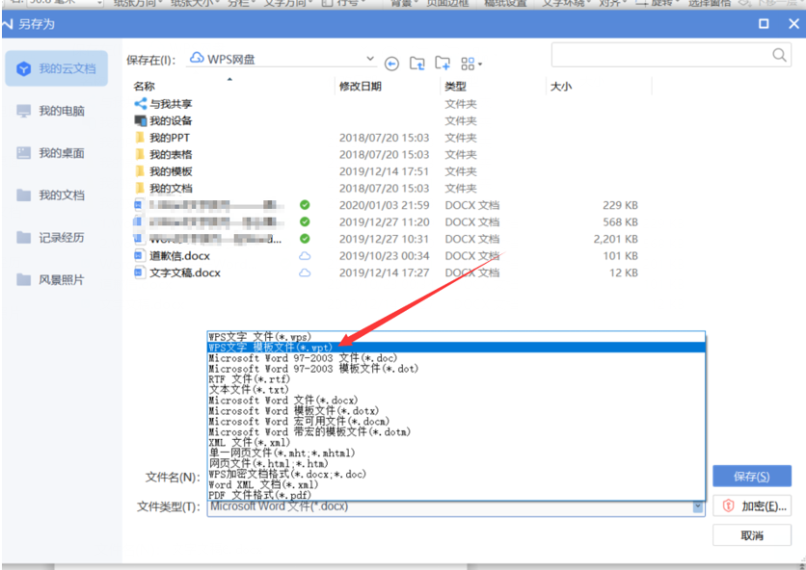
Task: Click the 道歉信.docx document icon
Action: pyautogui.click(x=139, y=255)
